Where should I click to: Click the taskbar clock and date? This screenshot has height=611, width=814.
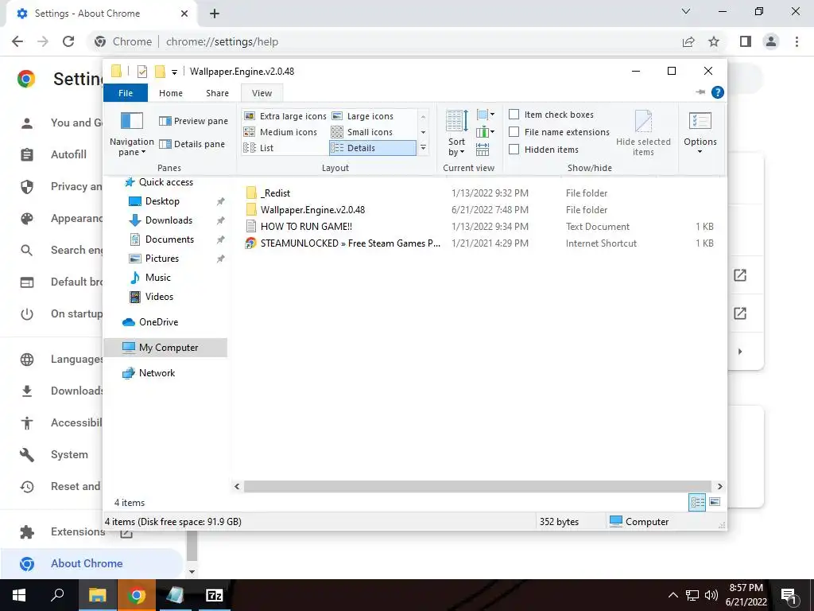click(x=746, y=595)
